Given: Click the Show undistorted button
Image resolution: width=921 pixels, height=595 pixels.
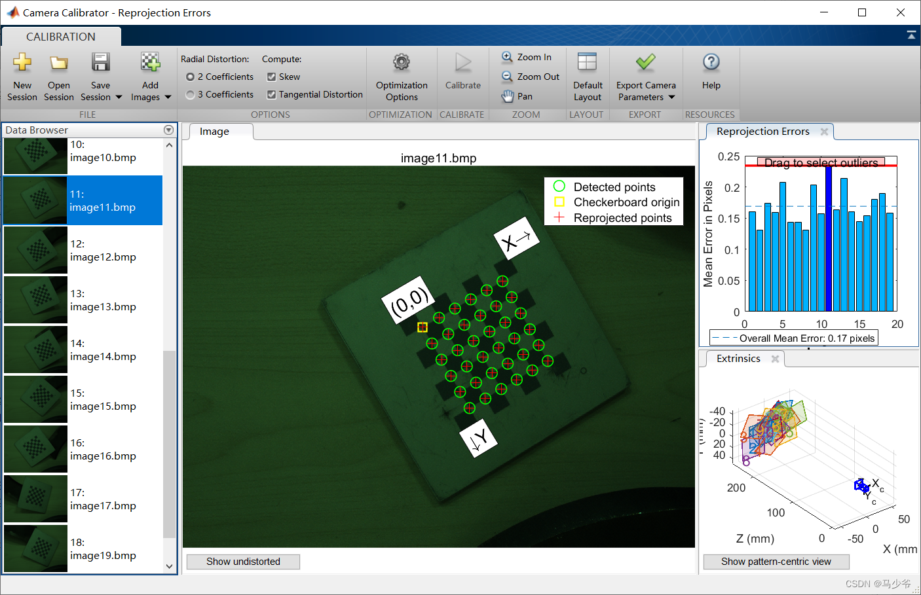Looking at the screenshot, I should (x=243, y=562).
